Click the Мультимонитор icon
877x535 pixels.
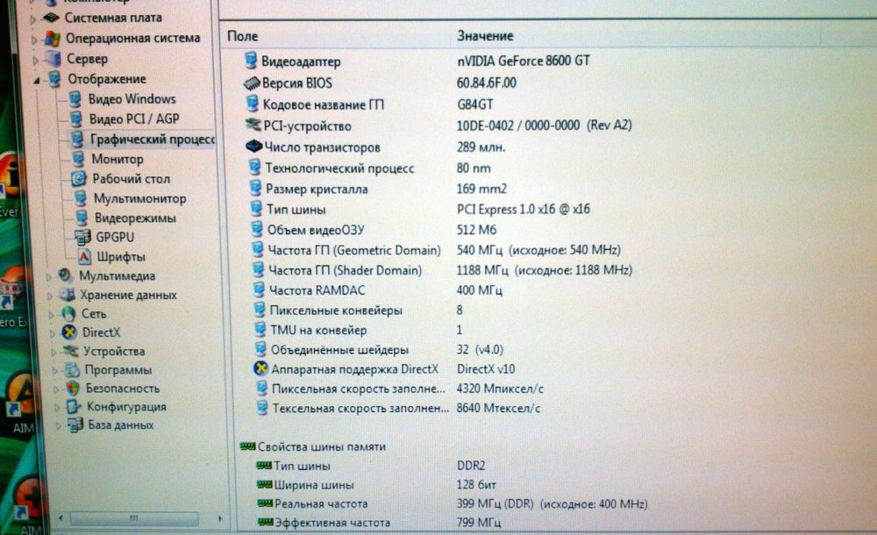81,199
